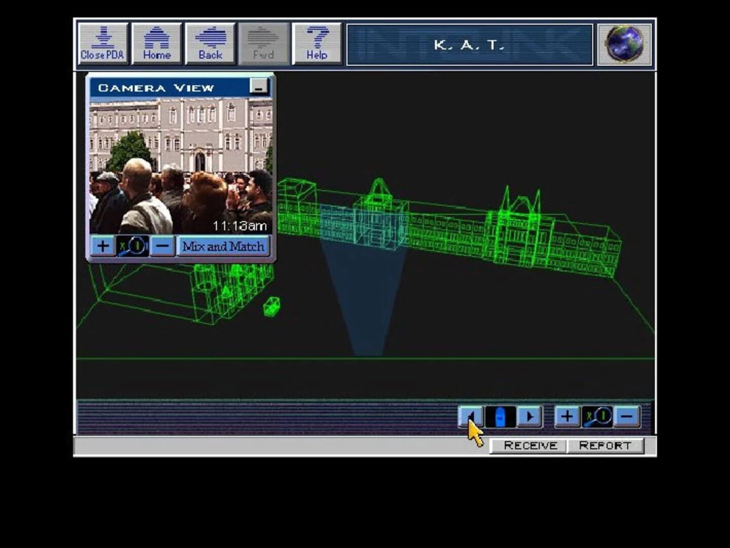730x548 pixels.
Task: Open the REPORT button
Action: pyautogui.click(x=606, y=445)
